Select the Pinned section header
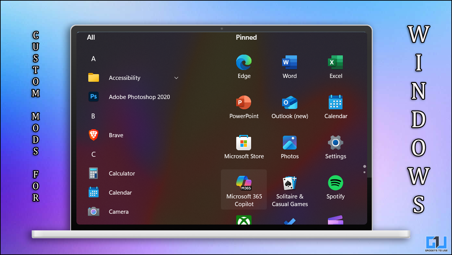 pyautogui.click(x=246, y=37)
